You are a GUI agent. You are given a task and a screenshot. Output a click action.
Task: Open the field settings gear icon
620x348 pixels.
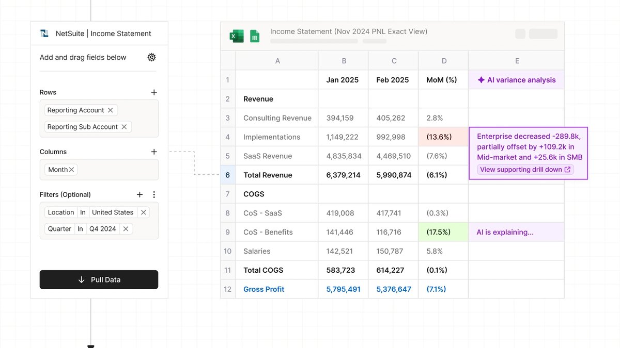151,57
